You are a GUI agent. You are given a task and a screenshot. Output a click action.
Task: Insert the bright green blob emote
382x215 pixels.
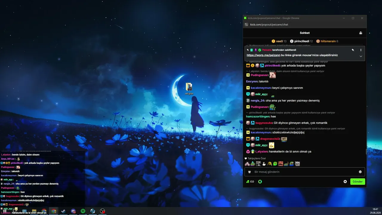(x=275, y=164)
